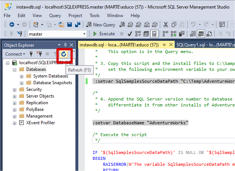Open the Project menu
The height and width of the screenshot is (171, 235).
75,16
